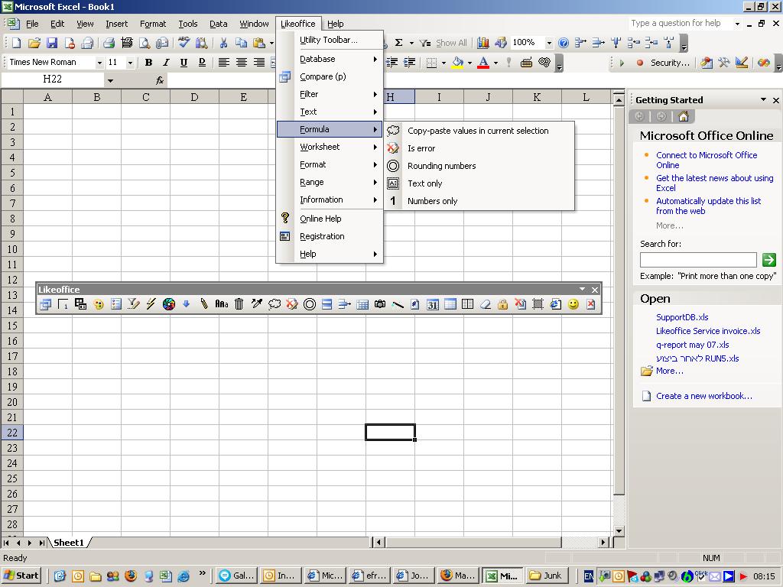The width and height of the screenshot is (783, 587).
Task: Open the Zoom 100% dropdown arrow
Action: coord(549,43)
